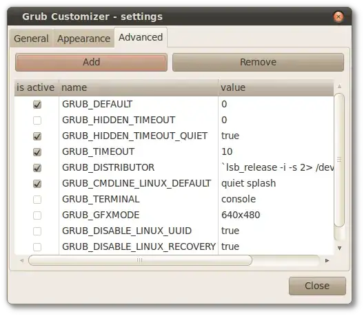
Task: Click the horizontal scrollbar right arrow
Action: pos(327,261)
